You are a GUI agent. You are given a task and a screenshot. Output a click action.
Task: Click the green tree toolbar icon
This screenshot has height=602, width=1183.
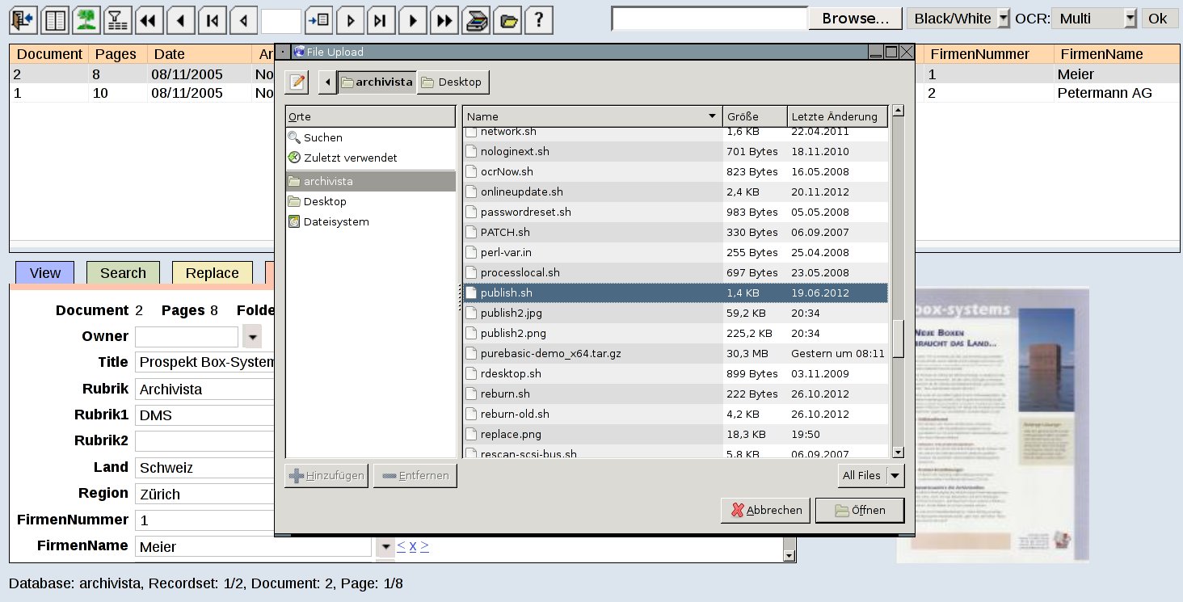point(86,20)
